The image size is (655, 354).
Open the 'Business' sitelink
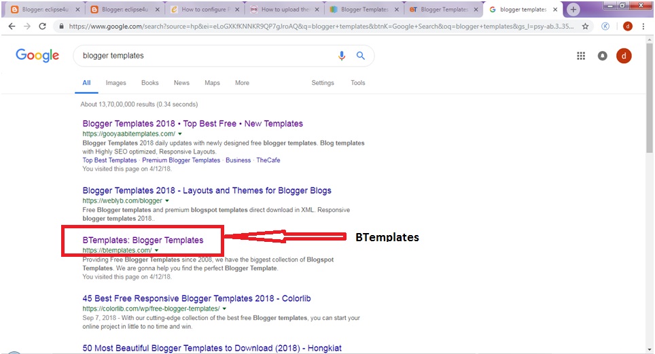[x=238, y=160]
